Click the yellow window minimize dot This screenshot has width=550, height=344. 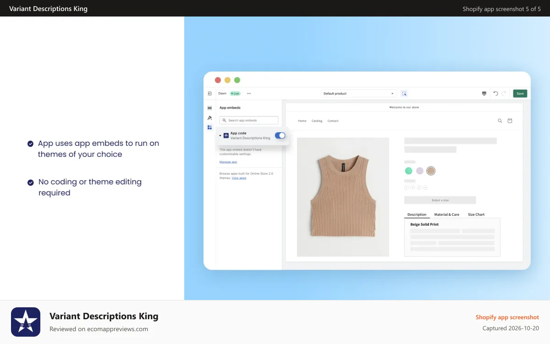pyautogui.click(x=227, y=80)
